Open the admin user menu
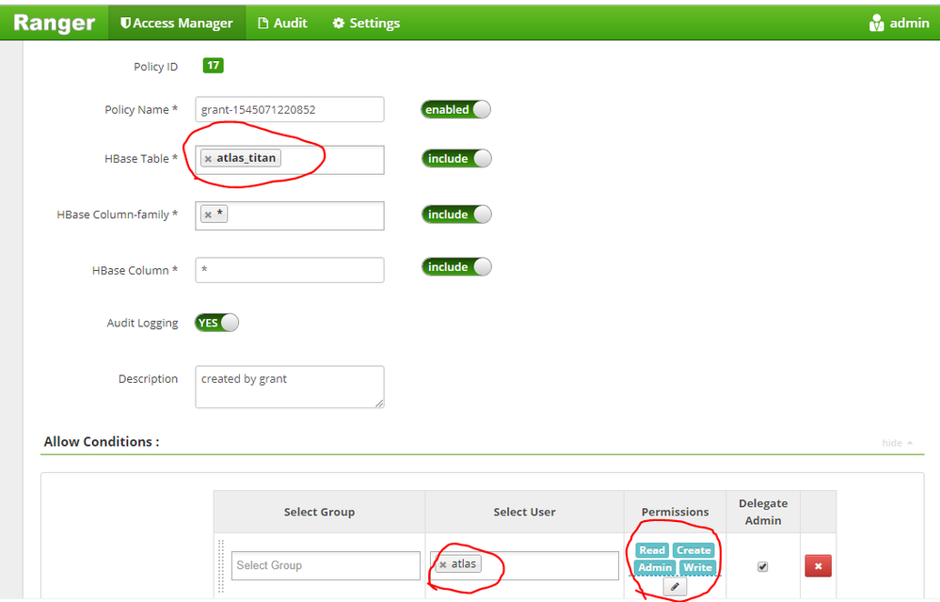 (x=900, y=23)
